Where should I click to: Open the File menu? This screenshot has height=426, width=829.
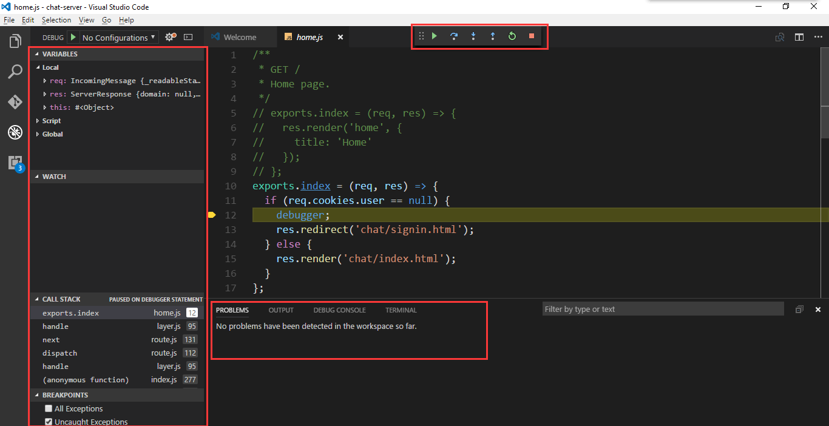click(9, 20)
